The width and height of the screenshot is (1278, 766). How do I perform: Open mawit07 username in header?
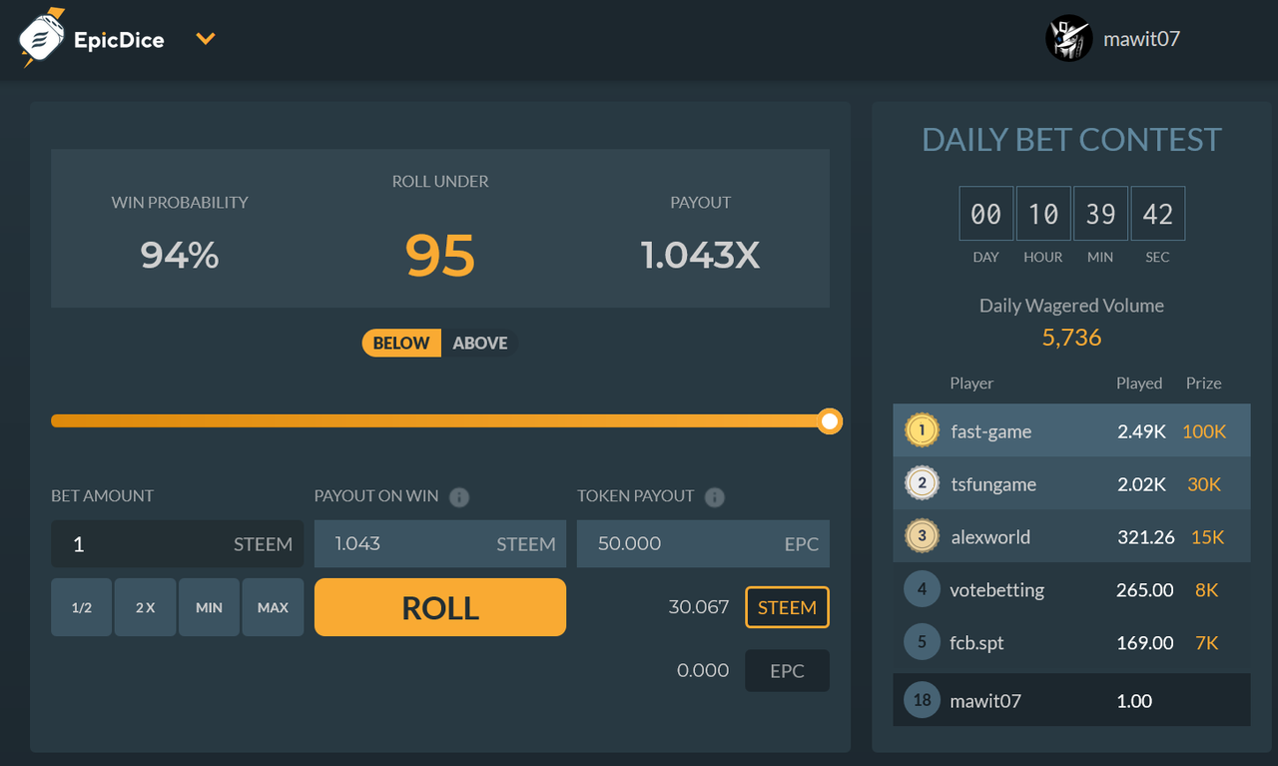point(1142,39)
